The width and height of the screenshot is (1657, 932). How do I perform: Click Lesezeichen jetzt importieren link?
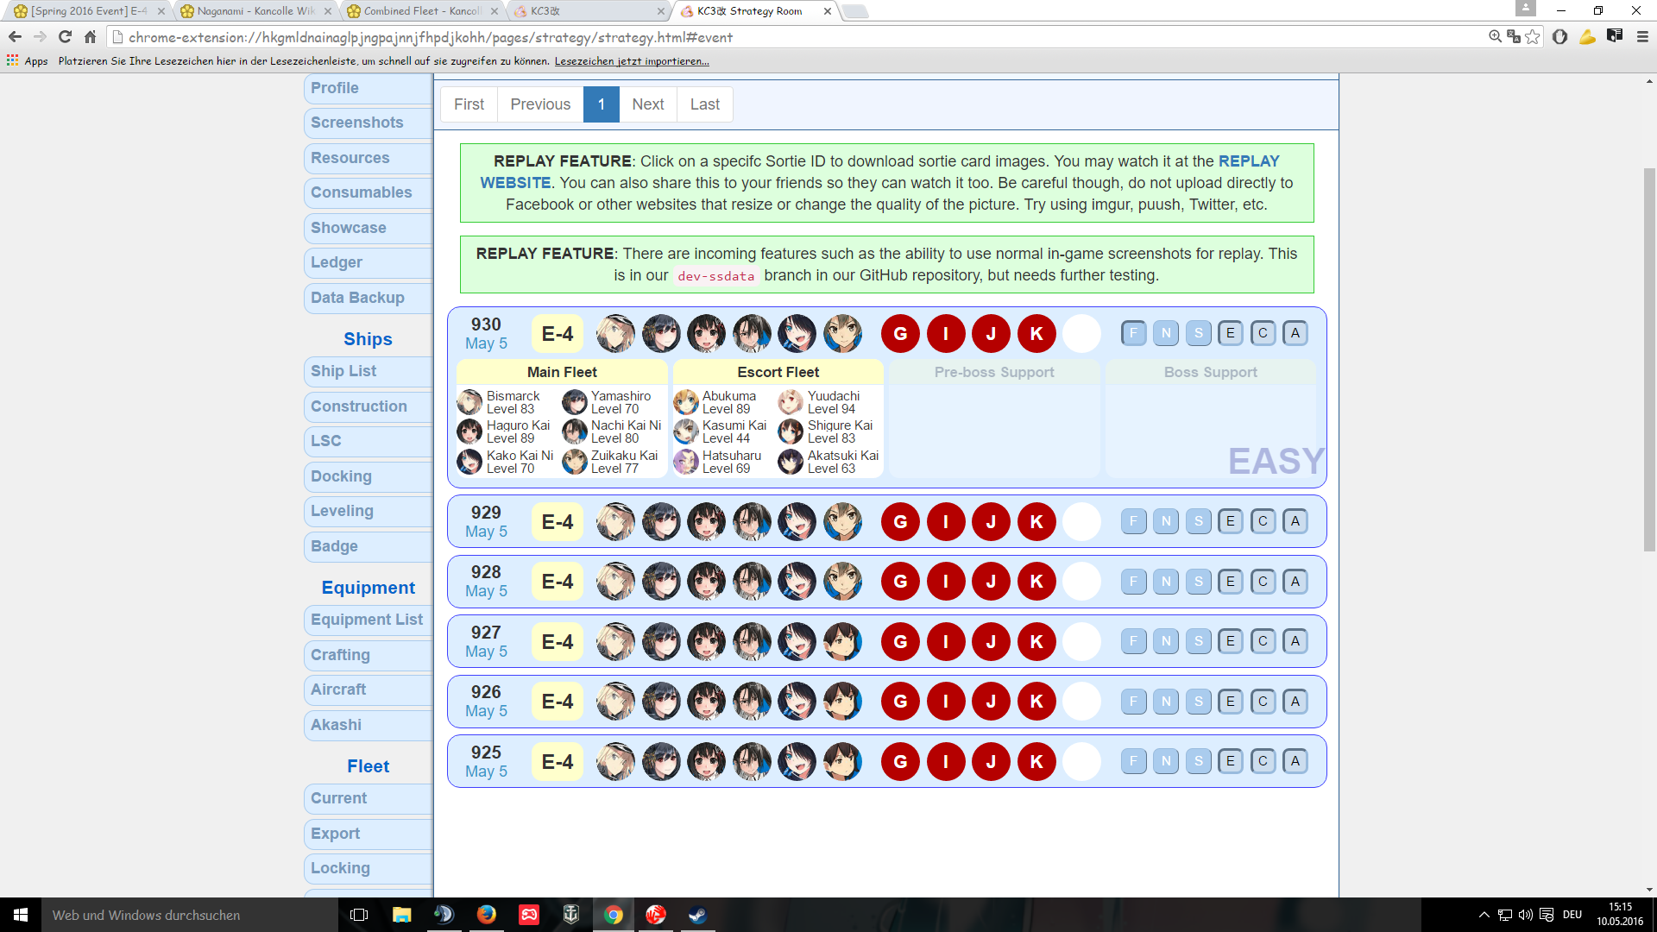[632, 61]
